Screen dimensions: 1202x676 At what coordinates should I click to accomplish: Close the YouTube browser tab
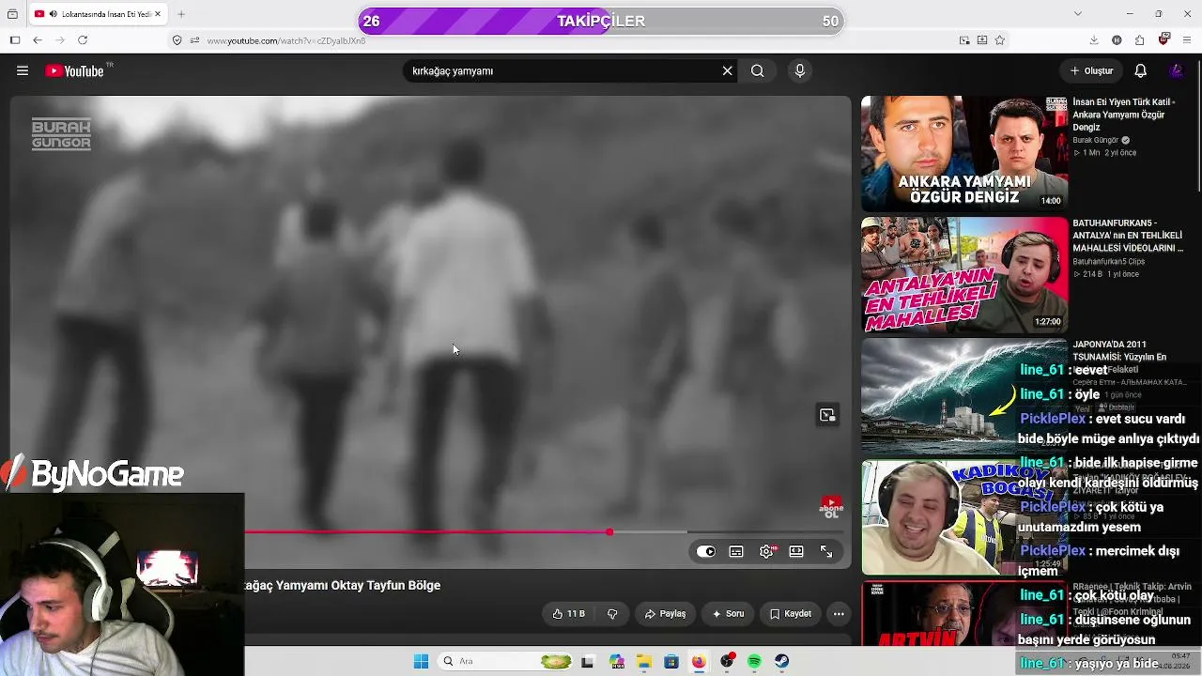tap(158, 14)
